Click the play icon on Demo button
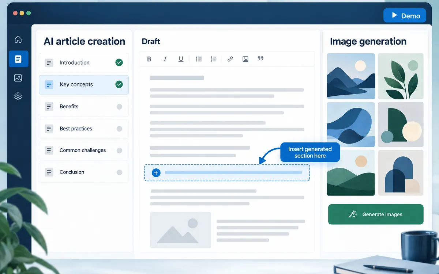Viewport: 439px width, 274px height. point(394,15)
